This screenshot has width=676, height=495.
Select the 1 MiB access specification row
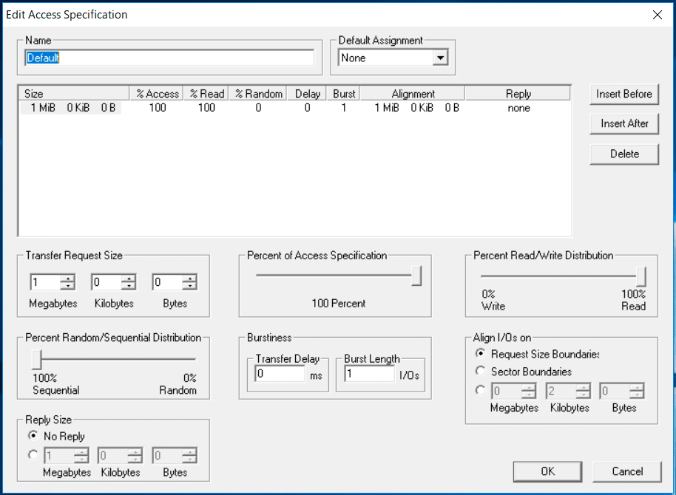[295, 108]
